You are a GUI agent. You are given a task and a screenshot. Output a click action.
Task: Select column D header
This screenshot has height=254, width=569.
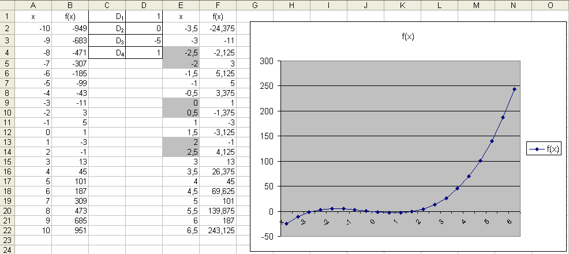pos(144,5)
